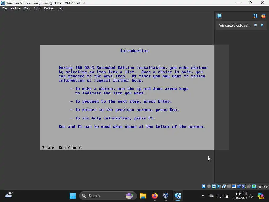Screen dimensions: 269x202
Task: Minimize the VirtualBox window
Action: 239,3
